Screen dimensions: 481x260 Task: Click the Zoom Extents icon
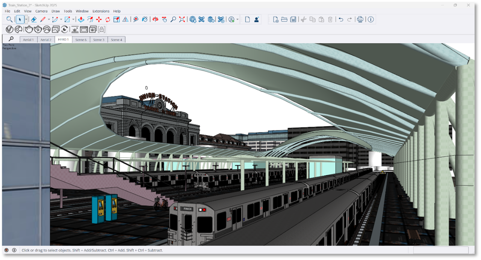pyautogui.click(x=182, y=20)
